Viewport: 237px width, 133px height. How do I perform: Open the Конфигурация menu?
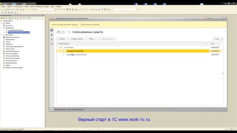pos(18,7)
